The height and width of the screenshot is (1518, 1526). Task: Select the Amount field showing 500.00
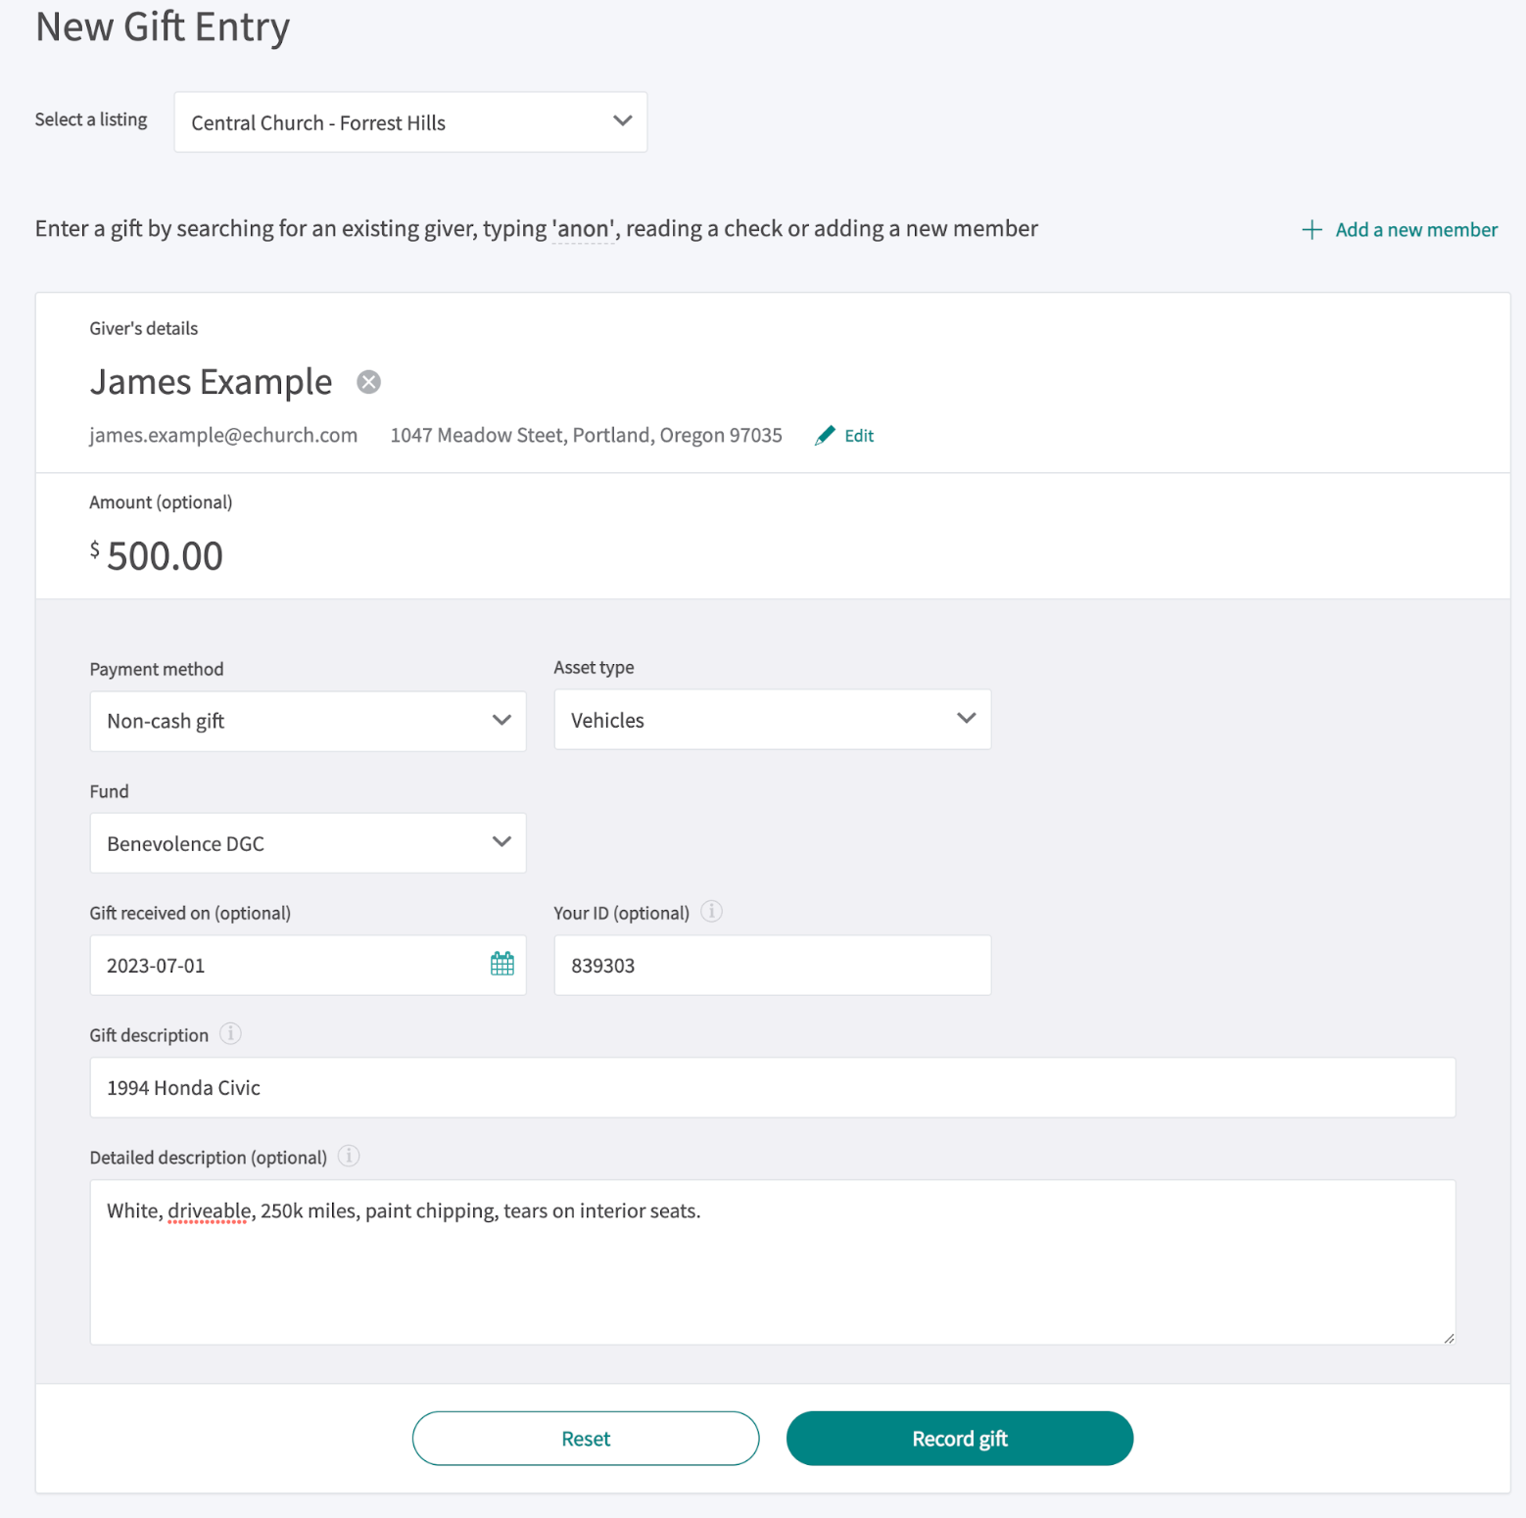[x=162, y=555]
